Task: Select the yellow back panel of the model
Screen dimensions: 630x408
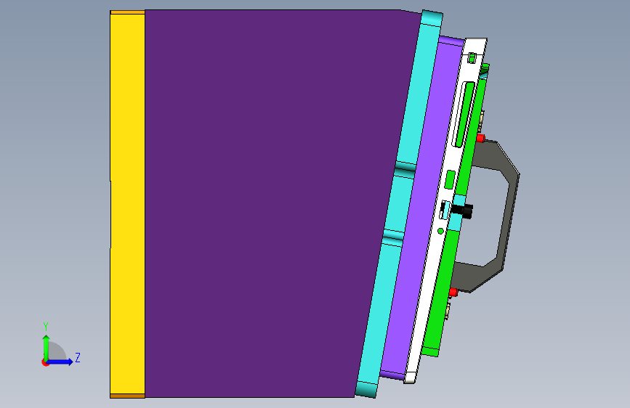Action: point(127,204)
